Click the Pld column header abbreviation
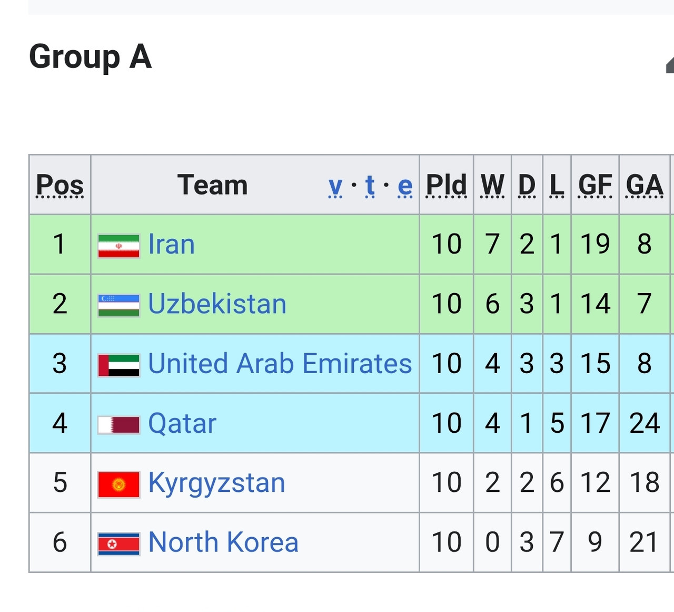 (446, 186)
